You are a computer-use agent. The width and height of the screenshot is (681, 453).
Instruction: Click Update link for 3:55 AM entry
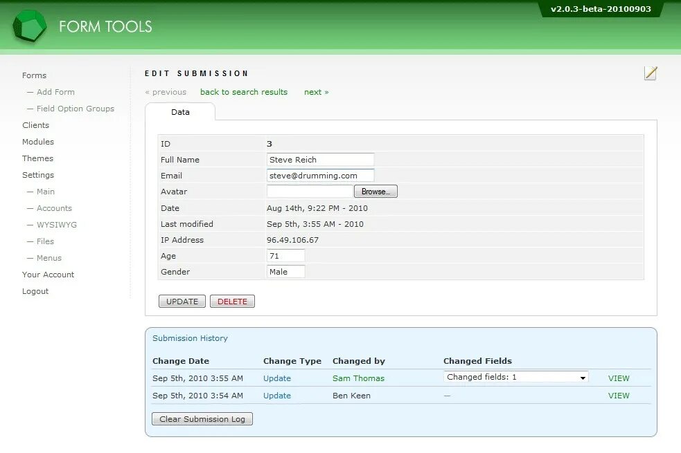click(277, 378)
